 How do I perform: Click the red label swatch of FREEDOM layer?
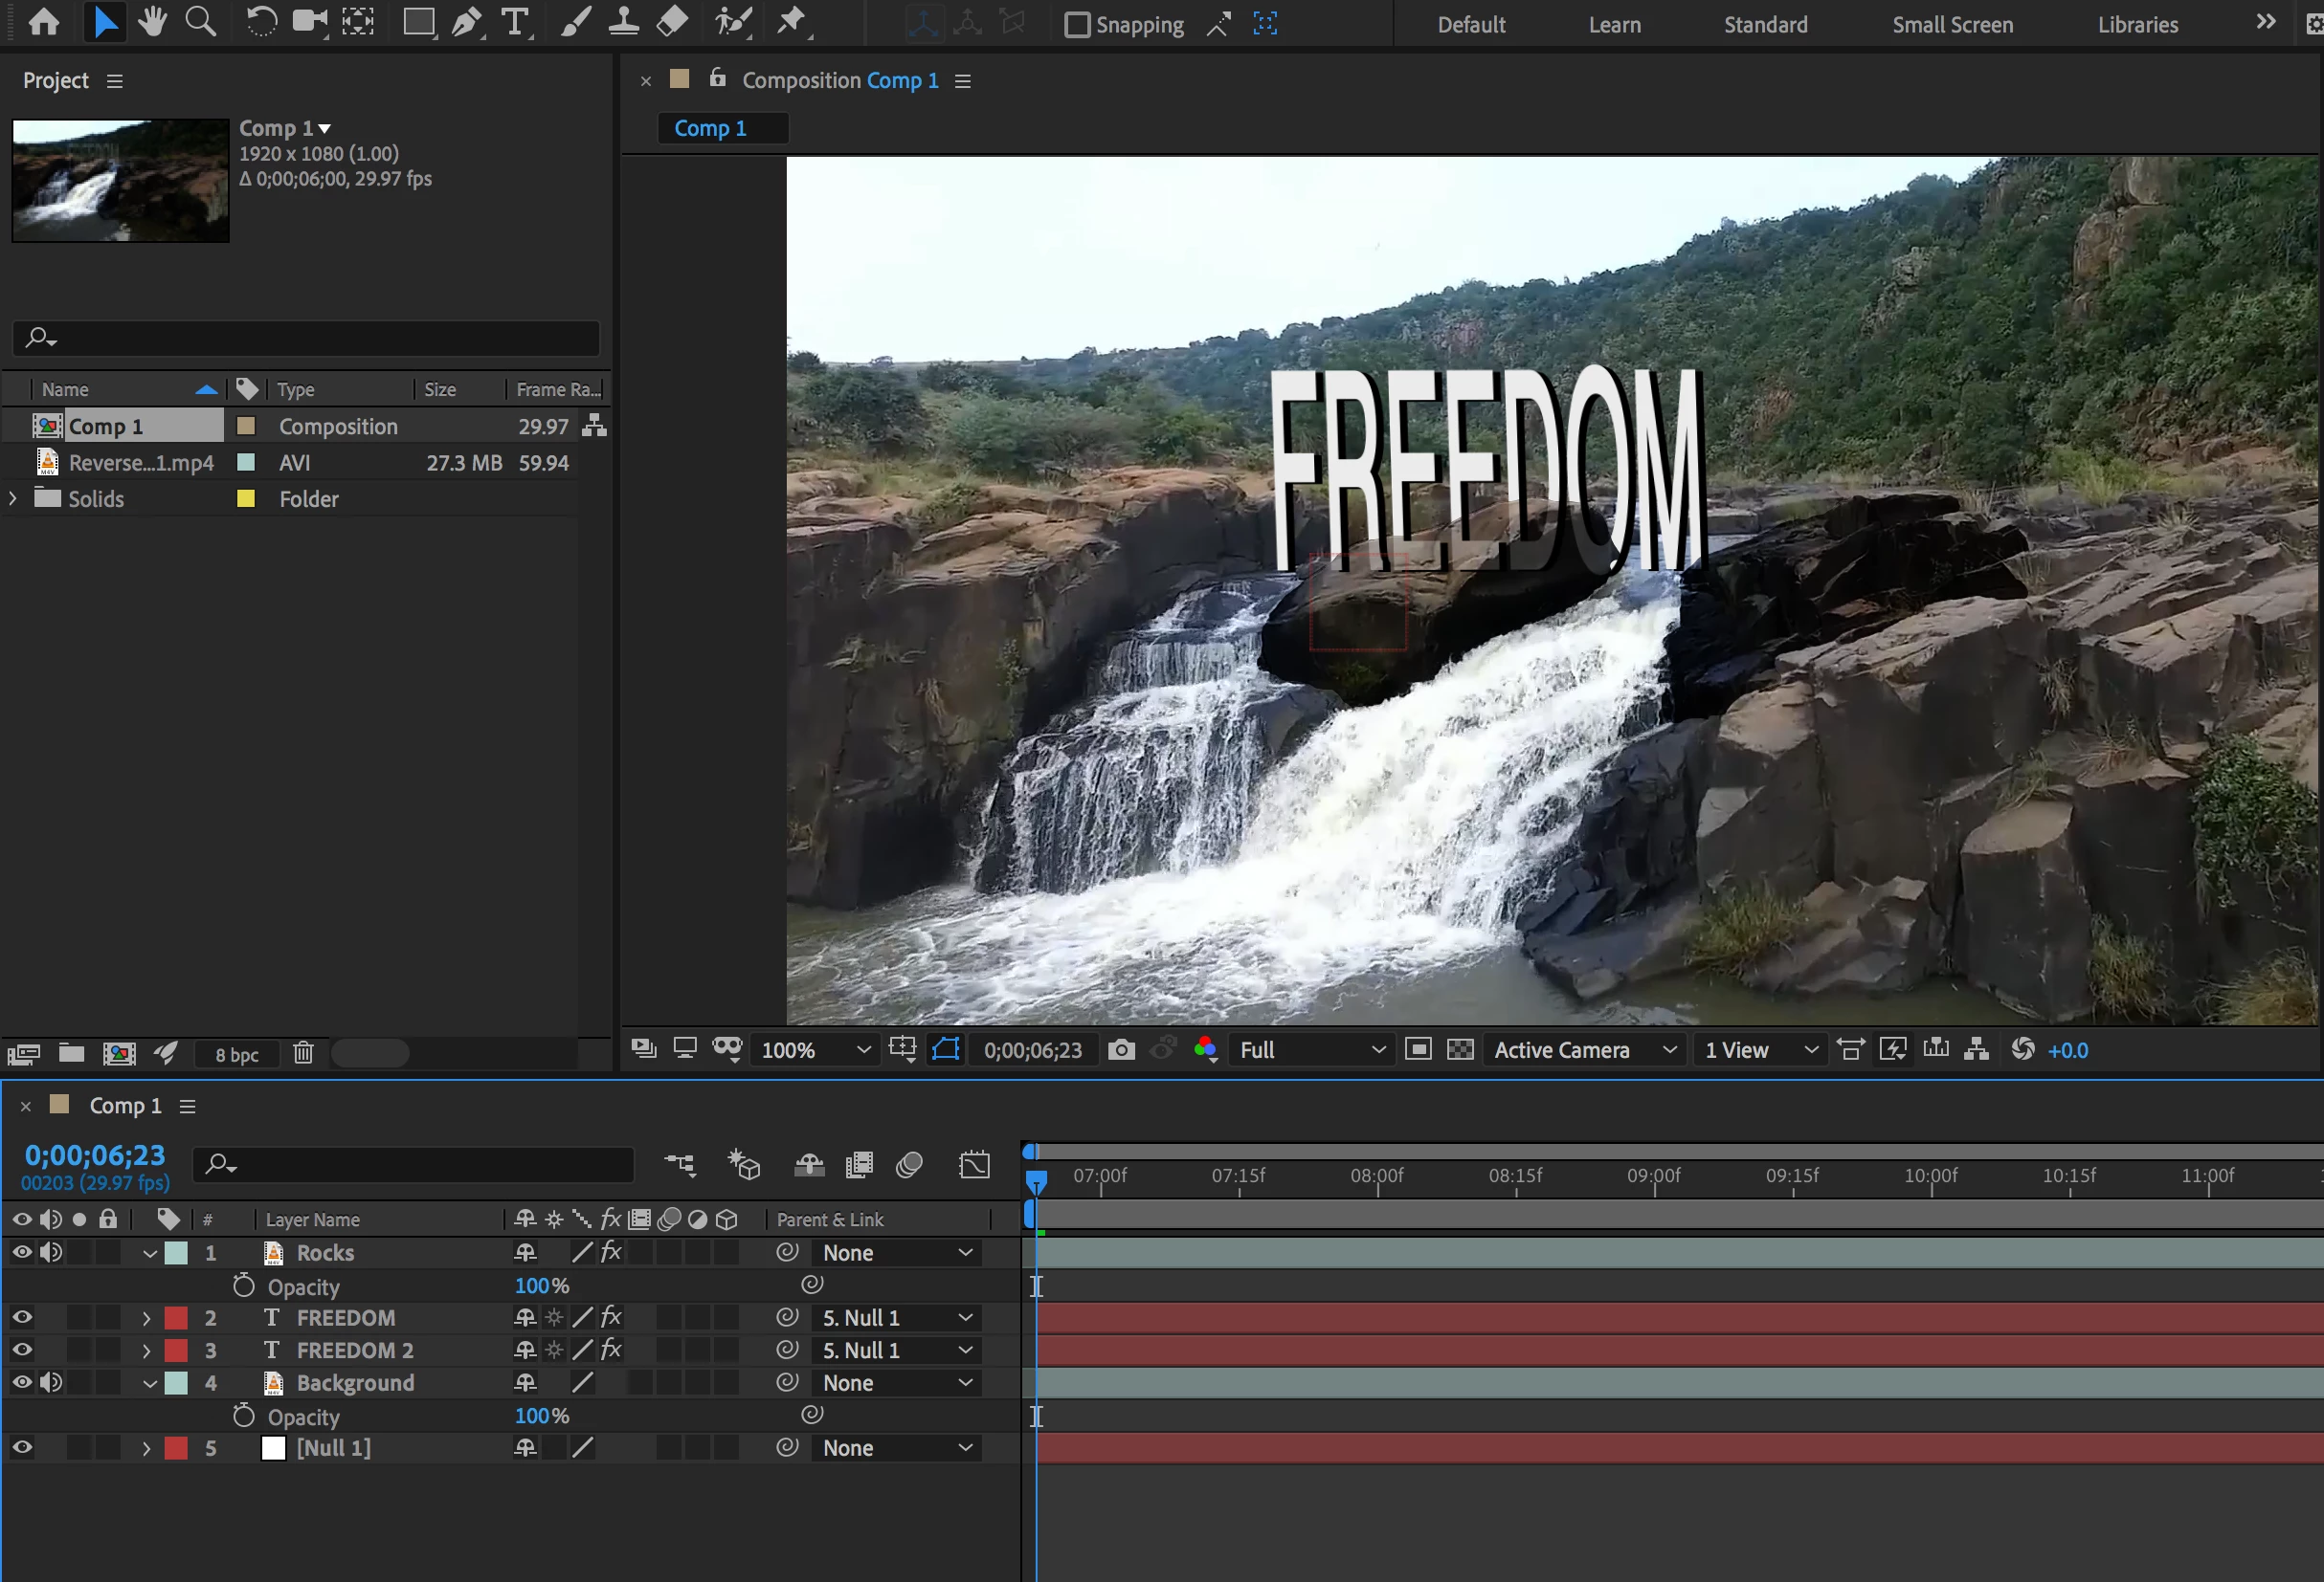tap(176, 1317)
